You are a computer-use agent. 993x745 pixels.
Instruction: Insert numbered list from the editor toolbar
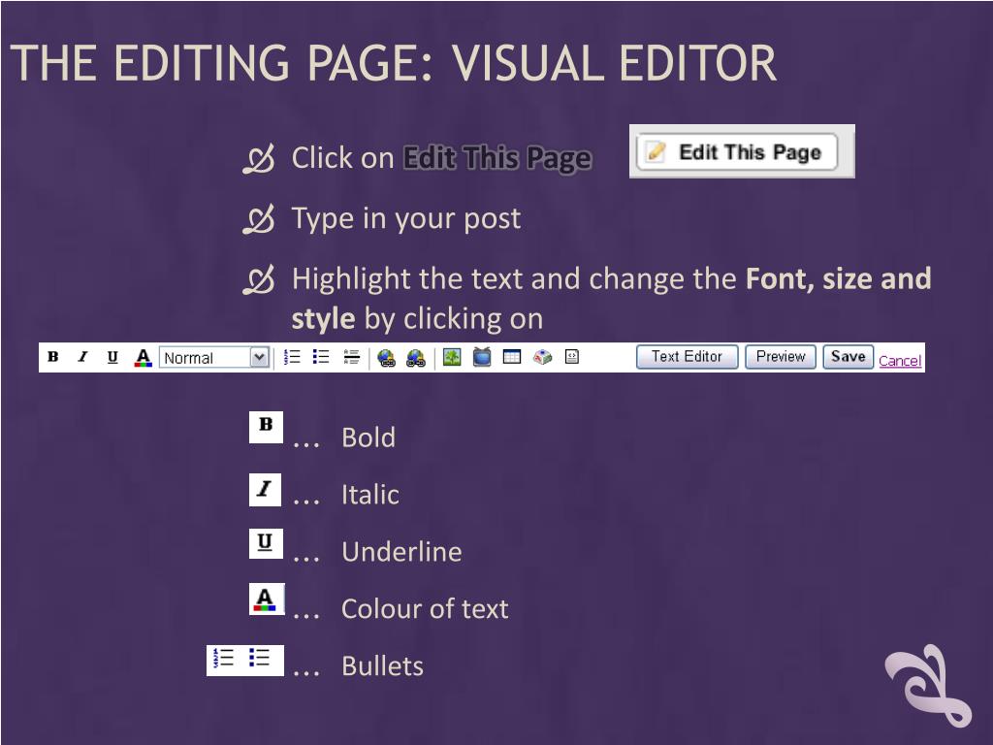click(292, 357)
